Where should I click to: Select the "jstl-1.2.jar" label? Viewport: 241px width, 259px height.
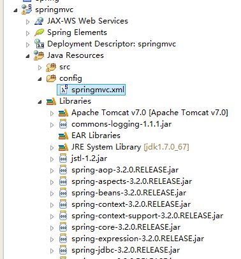(89, 158)
